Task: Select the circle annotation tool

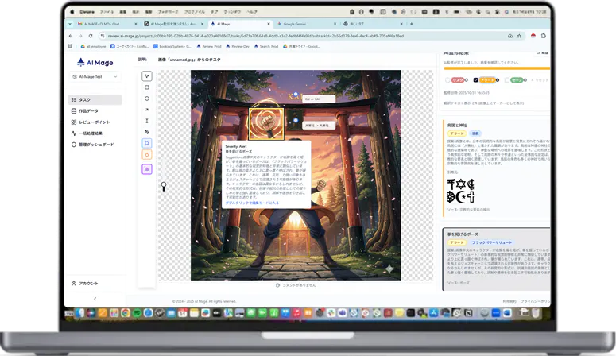Action: [x=147, y=99]
